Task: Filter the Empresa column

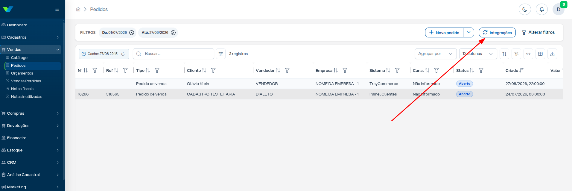Action: tap(345, 71)
